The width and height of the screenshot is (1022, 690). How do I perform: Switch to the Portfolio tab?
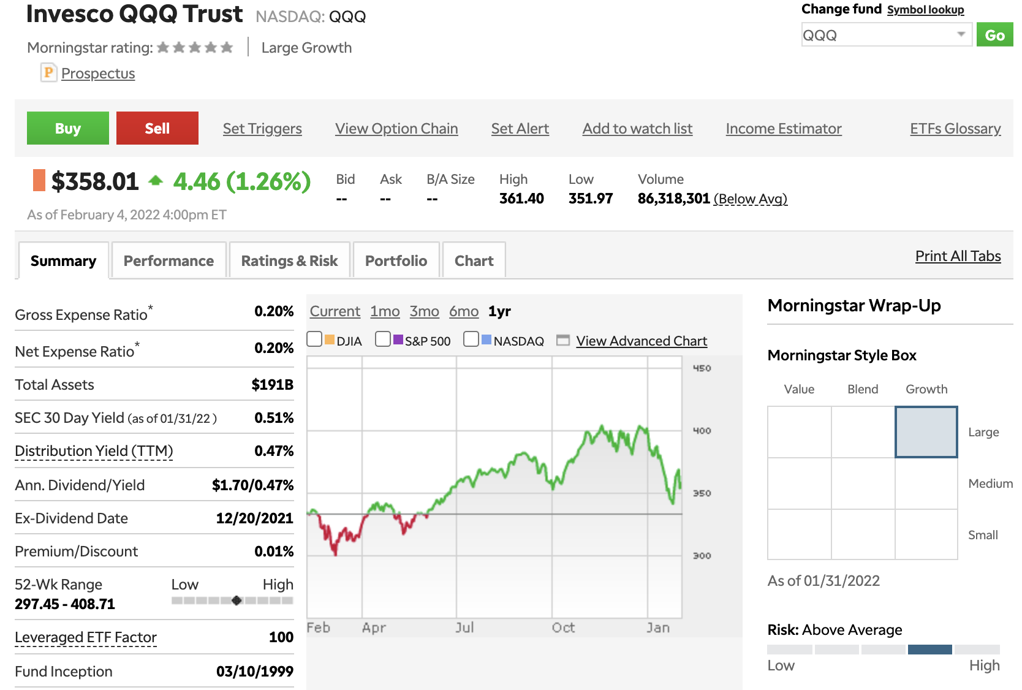tap(396, 261)
